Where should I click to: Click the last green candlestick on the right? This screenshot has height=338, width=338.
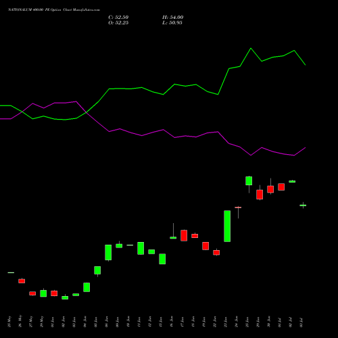[303, 206]
